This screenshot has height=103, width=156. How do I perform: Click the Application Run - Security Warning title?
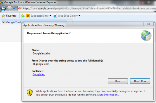[44, 25]
